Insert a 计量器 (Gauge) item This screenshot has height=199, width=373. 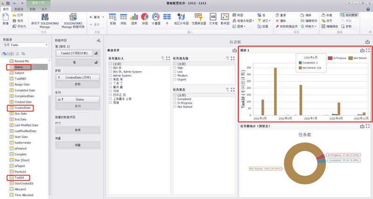[x=156, y=19]
